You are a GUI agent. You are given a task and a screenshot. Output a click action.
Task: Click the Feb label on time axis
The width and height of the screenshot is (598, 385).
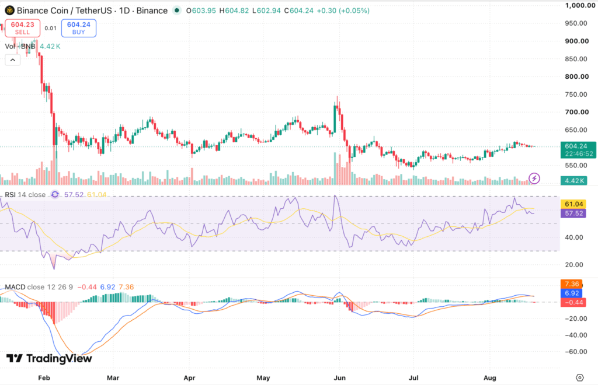point(44,378)
